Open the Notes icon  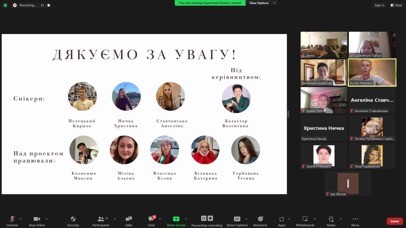pos(331,219)
